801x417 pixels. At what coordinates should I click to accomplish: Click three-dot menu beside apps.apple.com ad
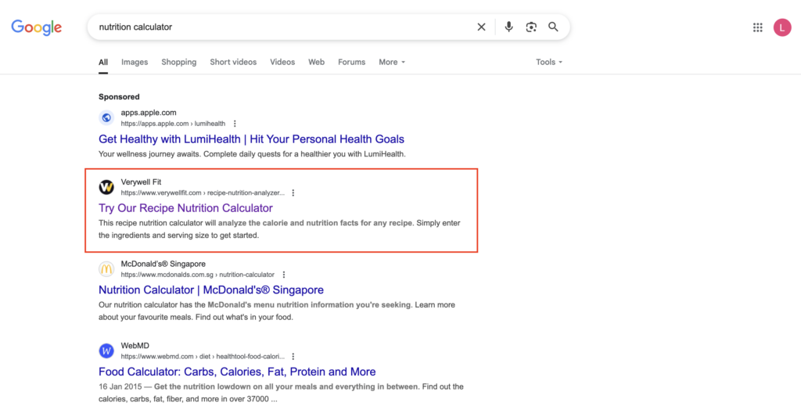pos(235,124)
